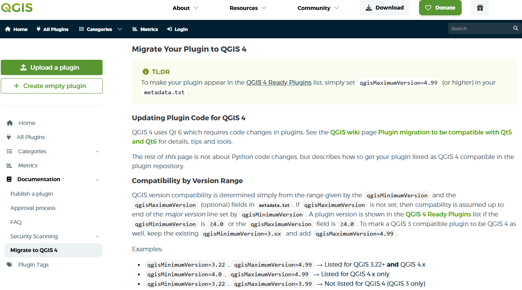Collapse the Documentation section chevron
Viewport: 522px width, 290px height.
pos(98,180)
